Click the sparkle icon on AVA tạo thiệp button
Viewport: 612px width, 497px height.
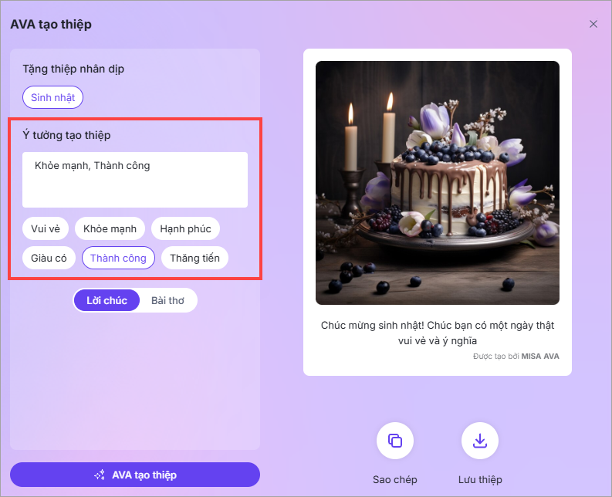[100, 475]
